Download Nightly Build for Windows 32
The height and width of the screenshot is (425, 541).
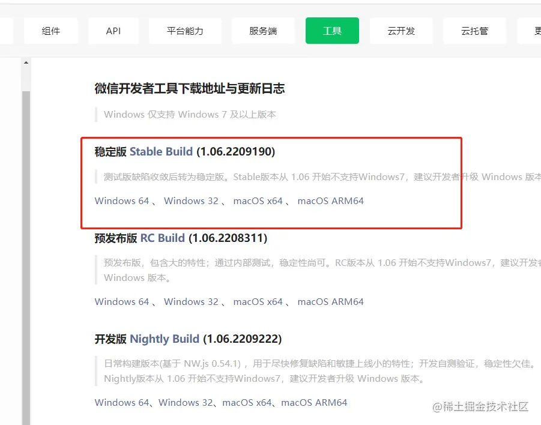tap(186, 402)
